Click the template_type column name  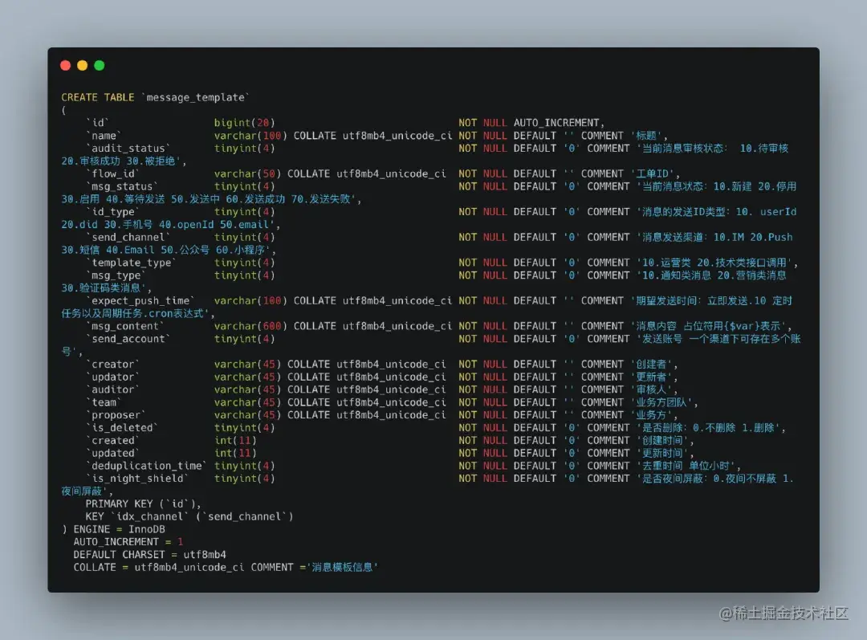coord(132,263)
